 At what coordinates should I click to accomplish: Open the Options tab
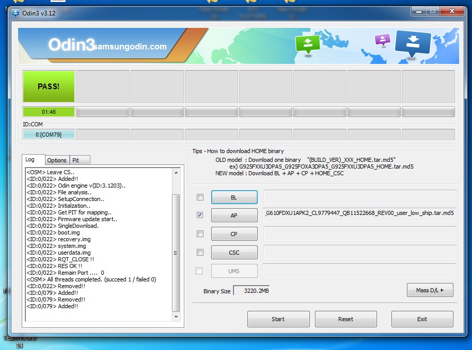pyautogui.click(x=57, y=160)
